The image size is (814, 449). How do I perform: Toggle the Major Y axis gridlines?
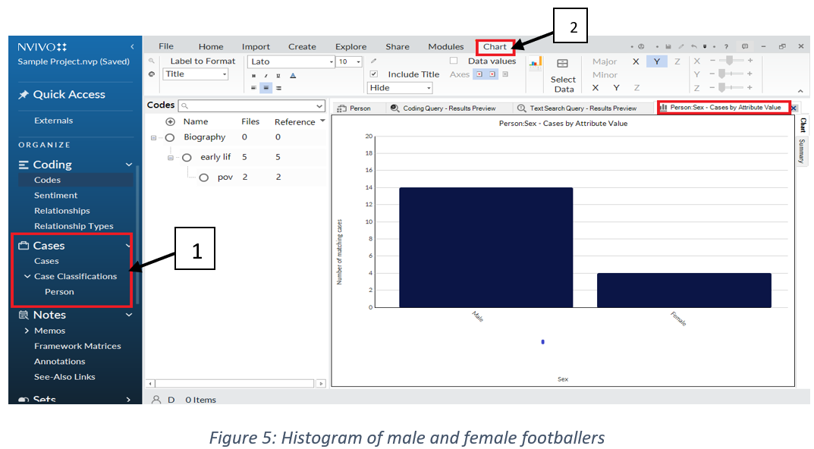[x=656, y=61]
